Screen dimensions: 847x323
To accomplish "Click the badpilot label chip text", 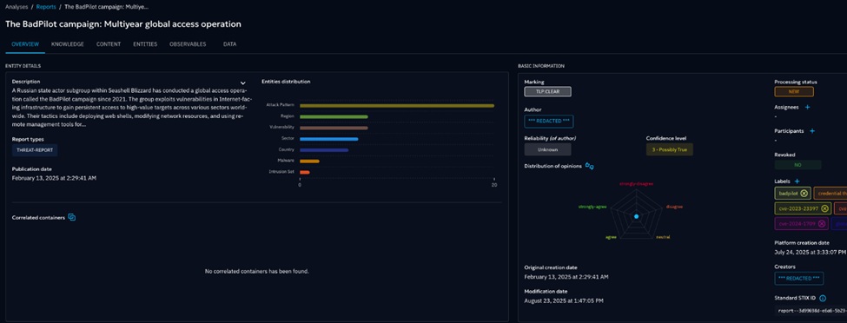I will click(788, 194).
